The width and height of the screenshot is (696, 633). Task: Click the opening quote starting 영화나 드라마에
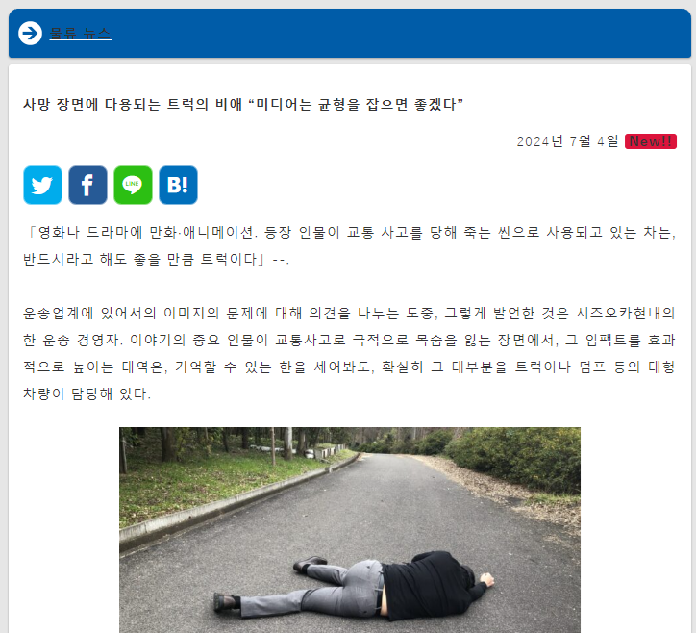(349, 232)
